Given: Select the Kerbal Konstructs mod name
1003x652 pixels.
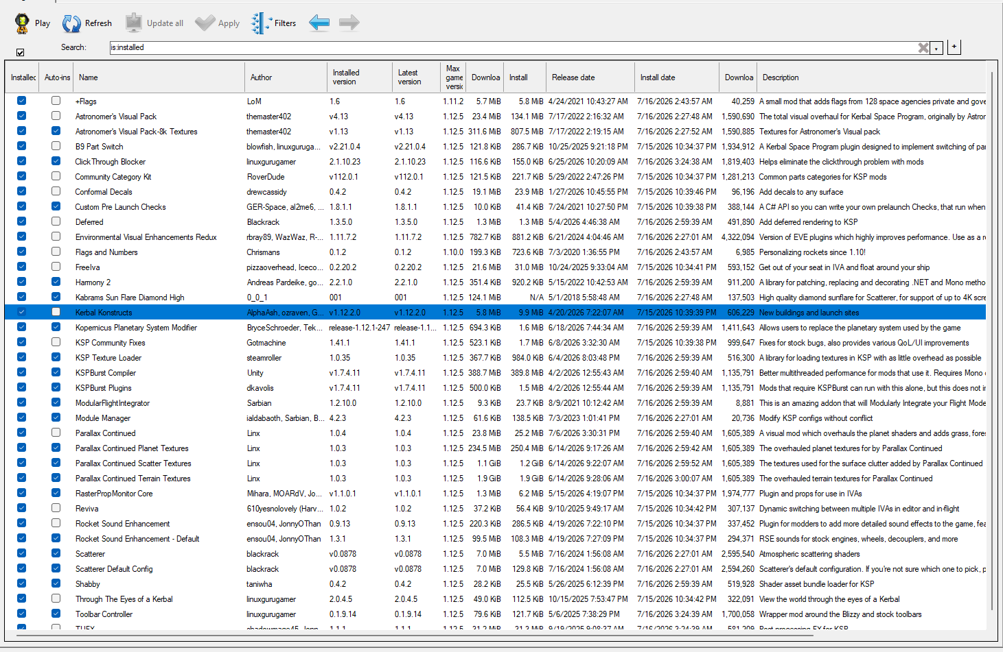Looking at the screenshot, I should pyautogui.click(x=104, y=313).
